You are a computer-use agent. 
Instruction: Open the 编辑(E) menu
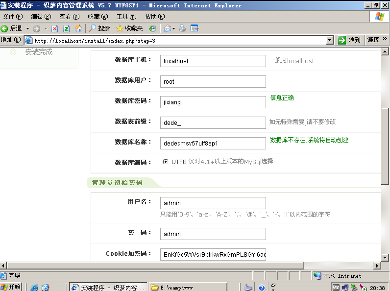(41, 17)
